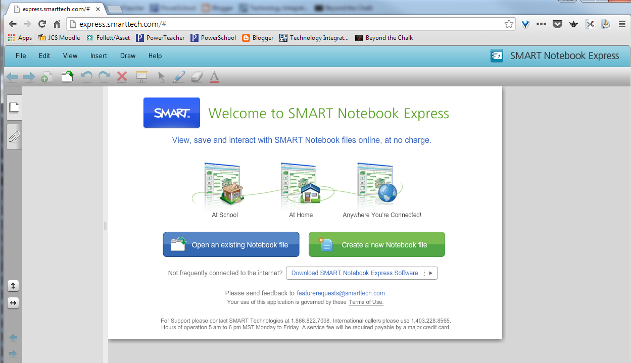Click the open file folder icon in toolbar
631x363 pixels.
(67, 76)
